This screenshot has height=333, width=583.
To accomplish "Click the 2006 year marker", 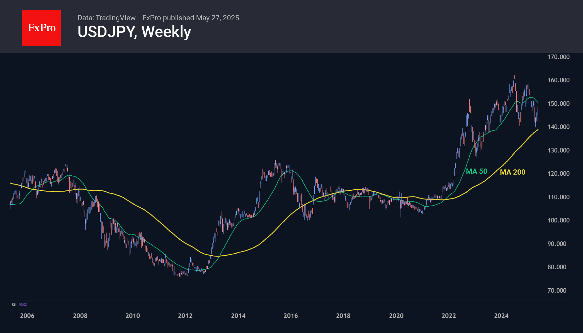I will tap(27, 316).
